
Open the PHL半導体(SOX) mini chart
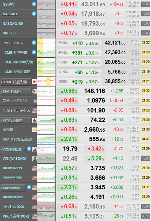tap(46, 217)
